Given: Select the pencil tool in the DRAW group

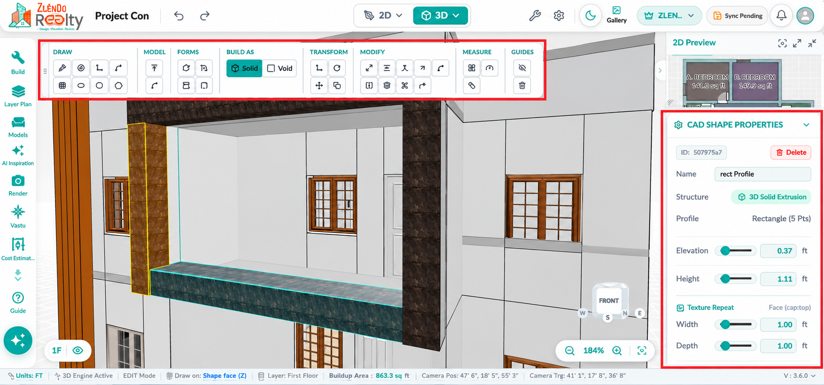Looking at the screenshot, I should click(62, 68).
